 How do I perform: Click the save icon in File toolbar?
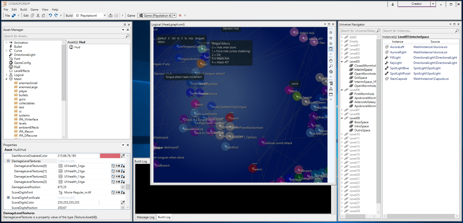coord(14,15)
